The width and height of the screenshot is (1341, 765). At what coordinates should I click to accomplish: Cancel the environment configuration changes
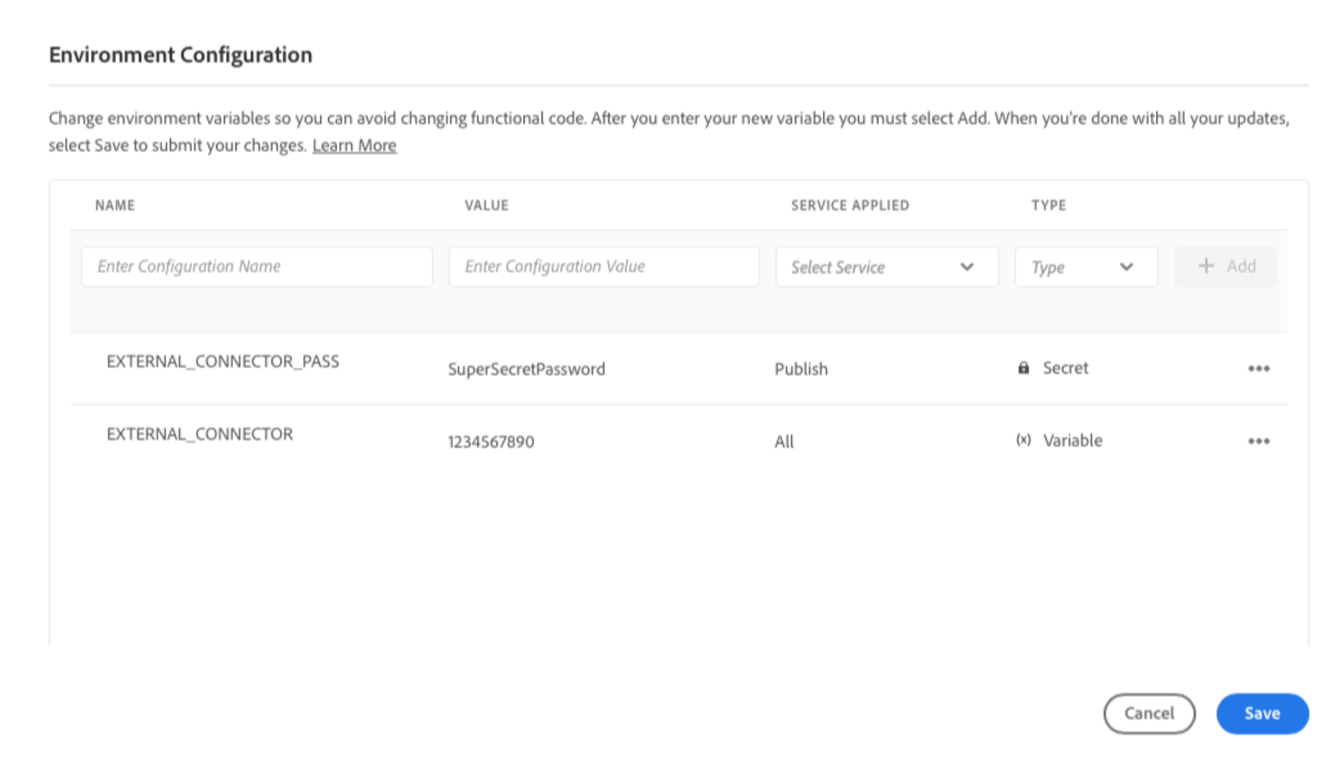pos(1149,713)
